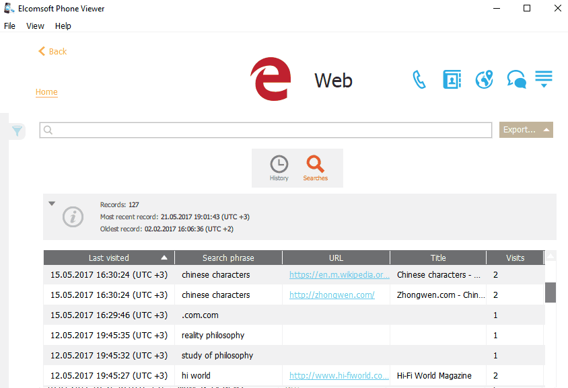Viewport: 568px width, 388px height.
Task: Open the Help menu
Action: point(63,26)
